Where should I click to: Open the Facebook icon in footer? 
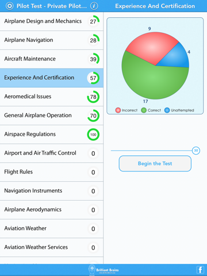(200, 270)
